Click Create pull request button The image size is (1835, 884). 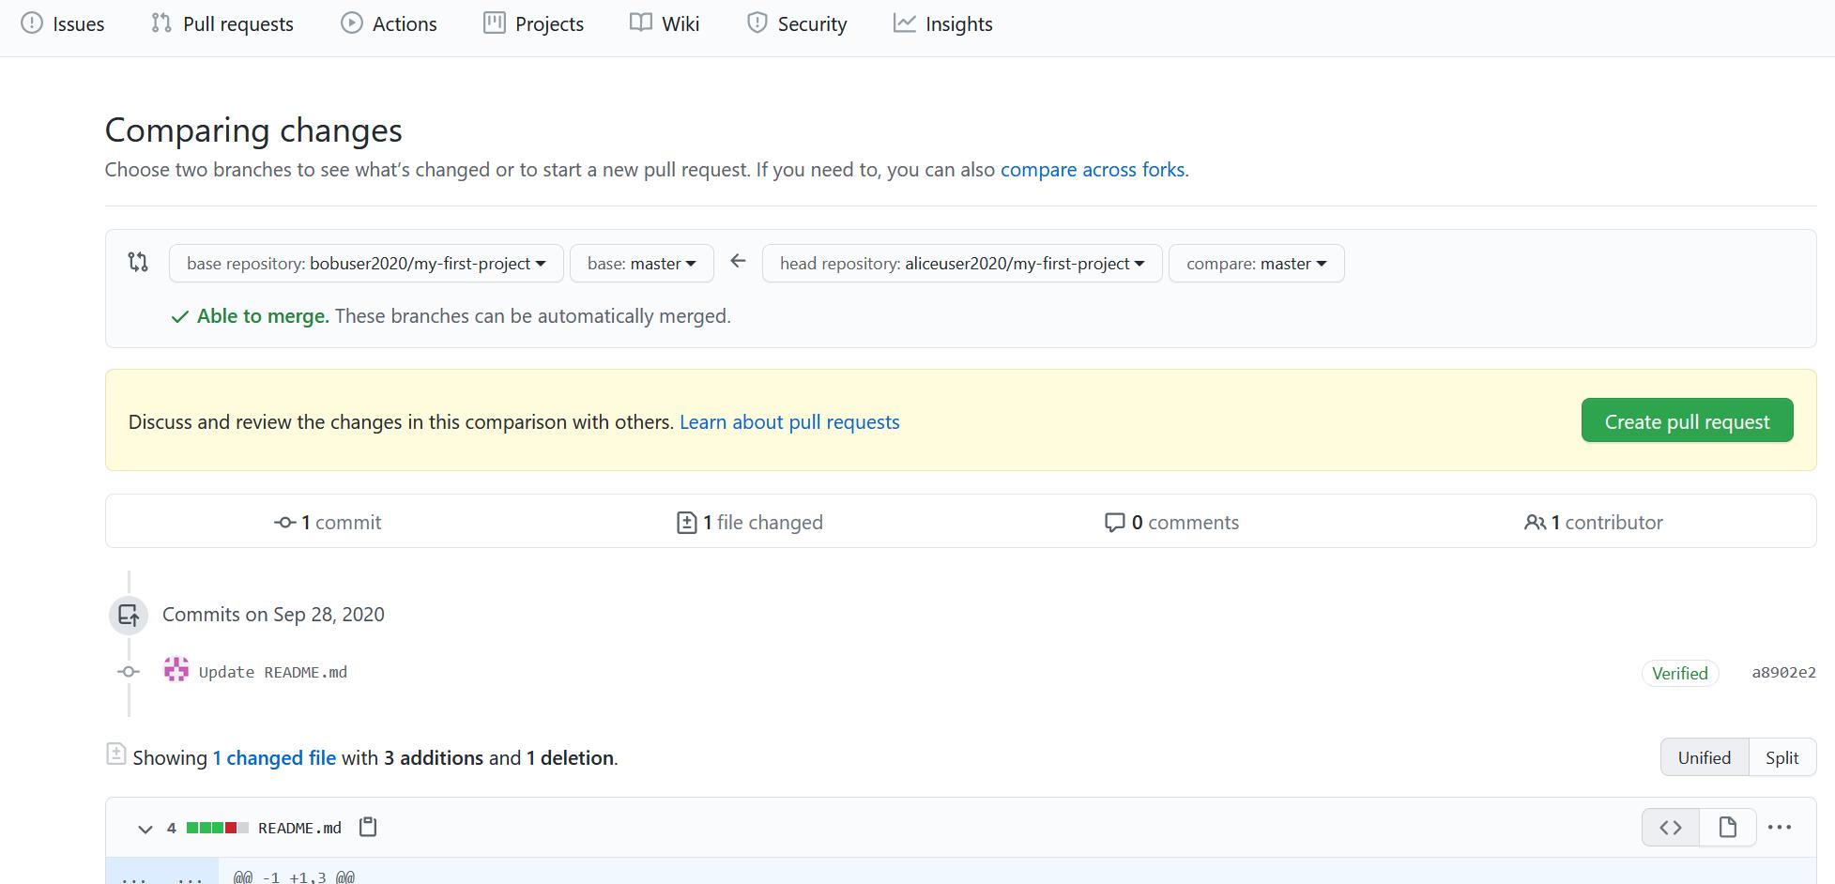tap(1686, 421)
